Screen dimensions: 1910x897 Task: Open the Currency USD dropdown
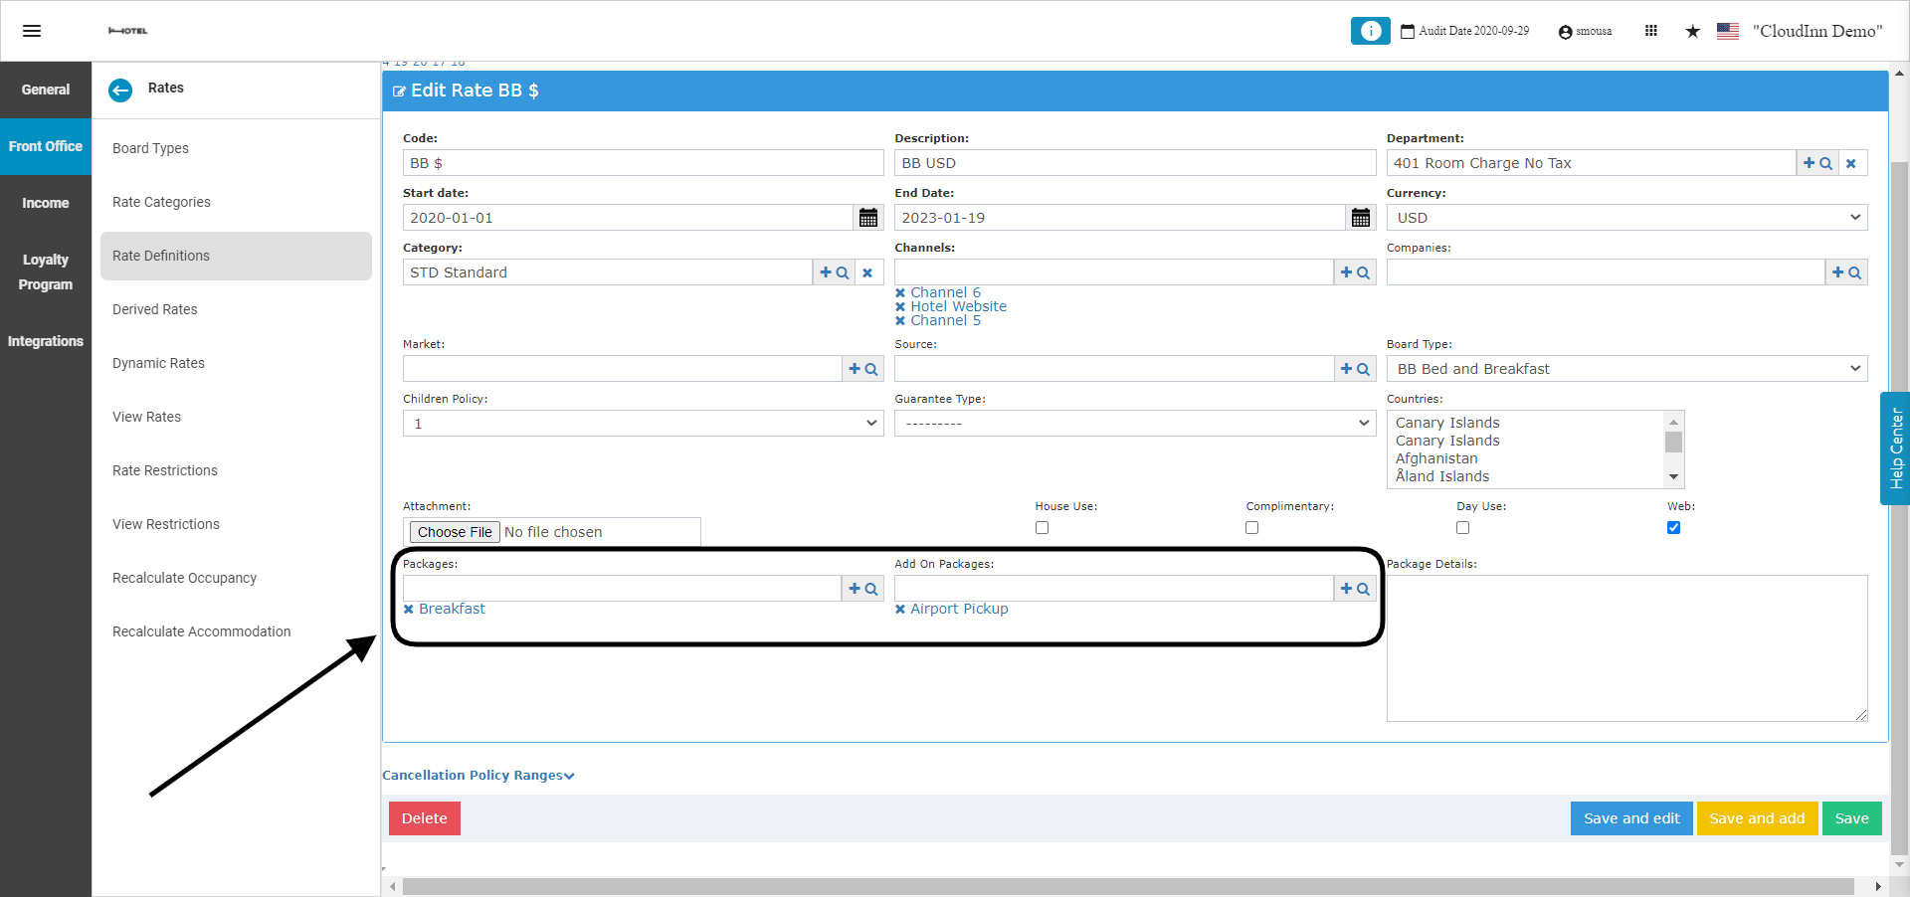coord(1626,218)
